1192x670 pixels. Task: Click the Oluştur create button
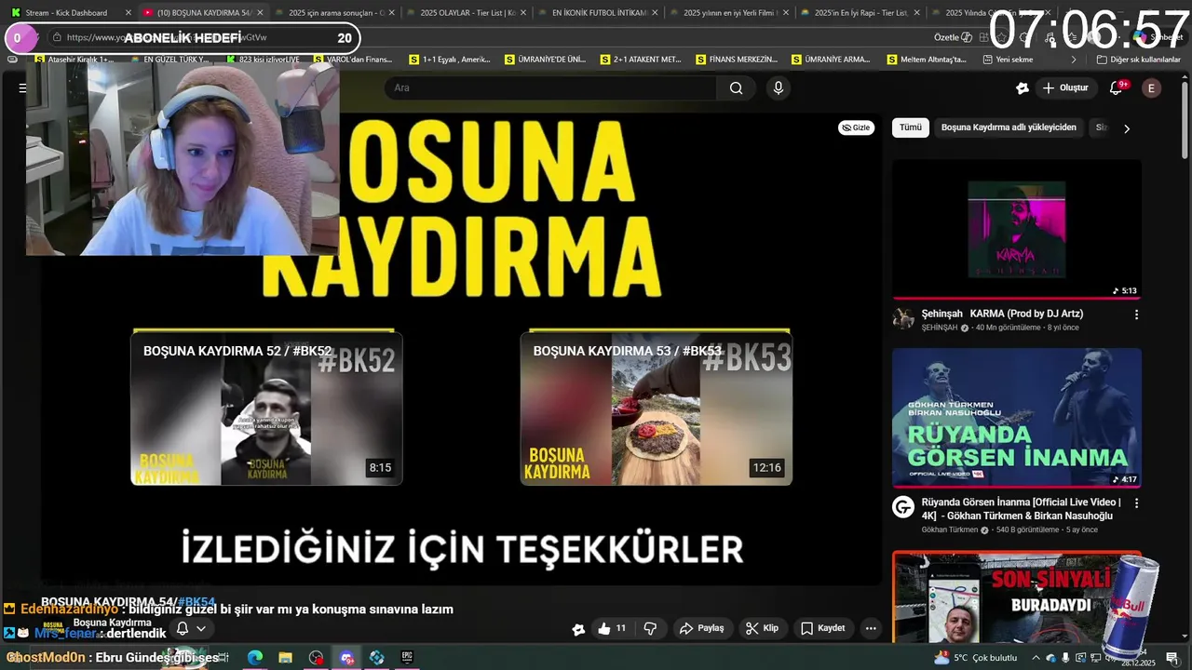pyautogui.click(x=1065, y=88)
